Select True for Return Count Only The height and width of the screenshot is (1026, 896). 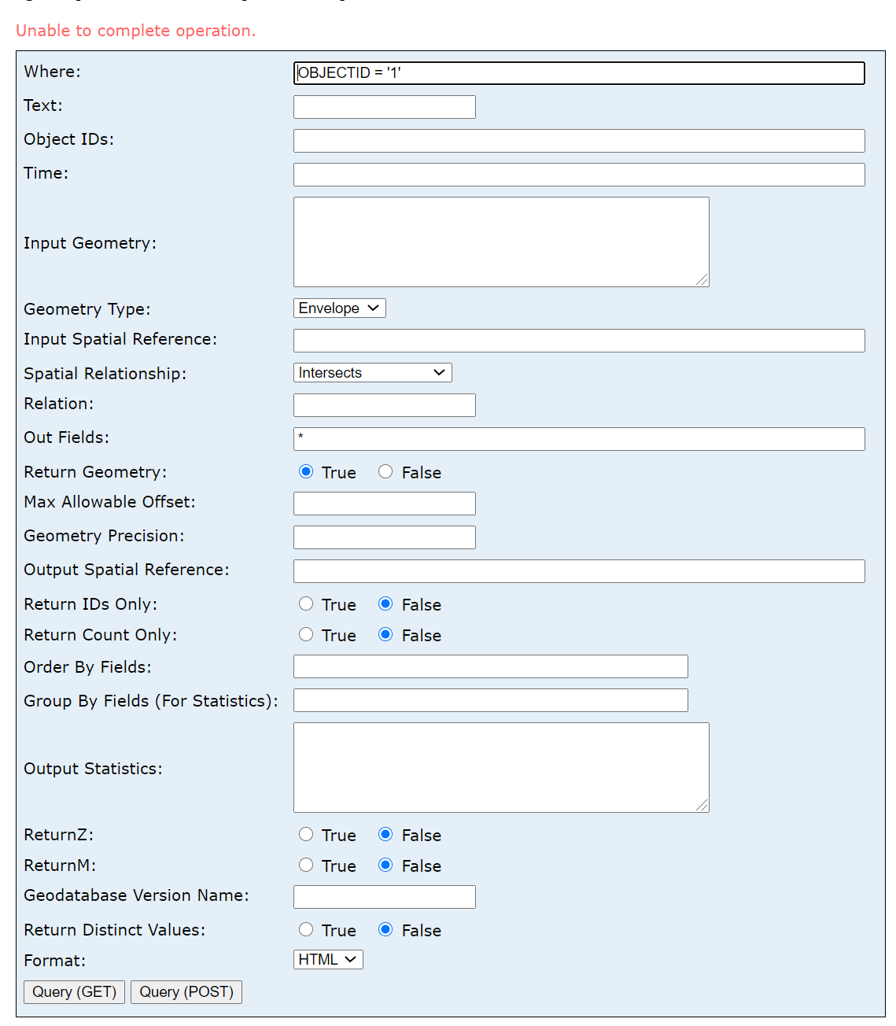tap(306, 634)
